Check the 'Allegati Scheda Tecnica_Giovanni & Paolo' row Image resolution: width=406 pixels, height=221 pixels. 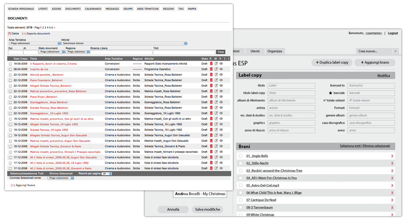coord(10,147)
